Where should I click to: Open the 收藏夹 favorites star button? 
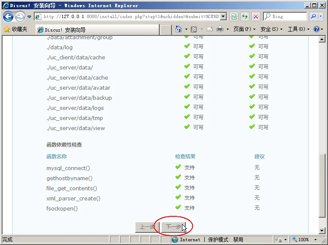tap(16, 29)
